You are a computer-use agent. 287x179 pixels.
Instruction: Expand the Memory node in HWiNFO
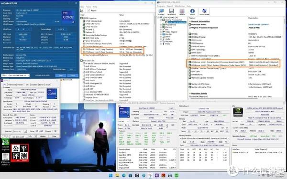161,27
